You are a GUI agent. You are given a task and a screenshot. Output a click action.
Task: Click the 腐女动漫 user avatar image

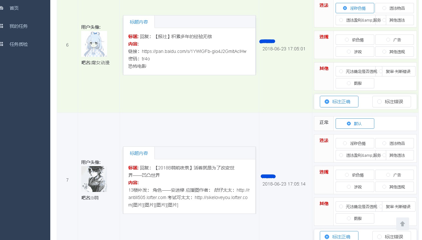94,44
